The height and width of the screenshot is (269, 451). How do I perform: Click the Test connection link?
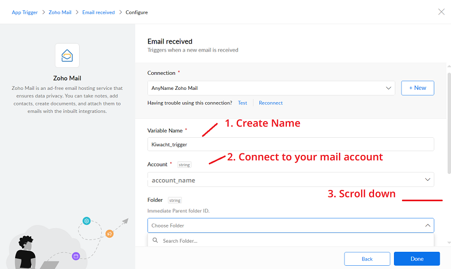(243, 103)
